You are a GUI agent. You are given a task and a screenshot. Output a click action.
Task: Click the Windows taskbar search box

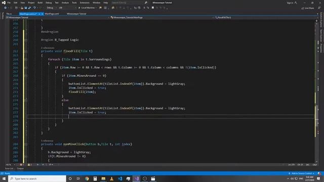coord(37,178)
